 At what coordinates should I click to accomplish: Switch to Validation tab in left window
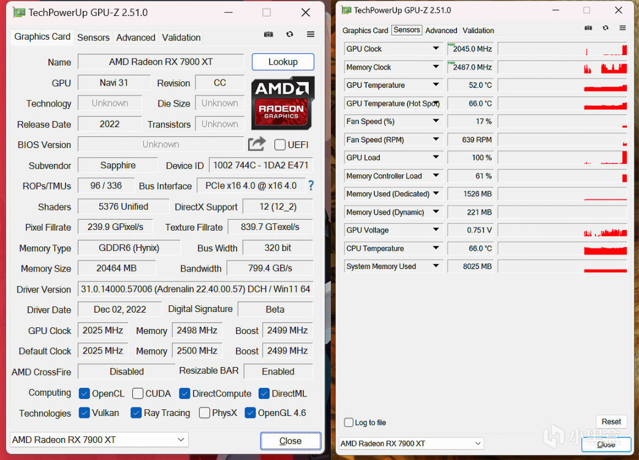(x=181, y=37)
